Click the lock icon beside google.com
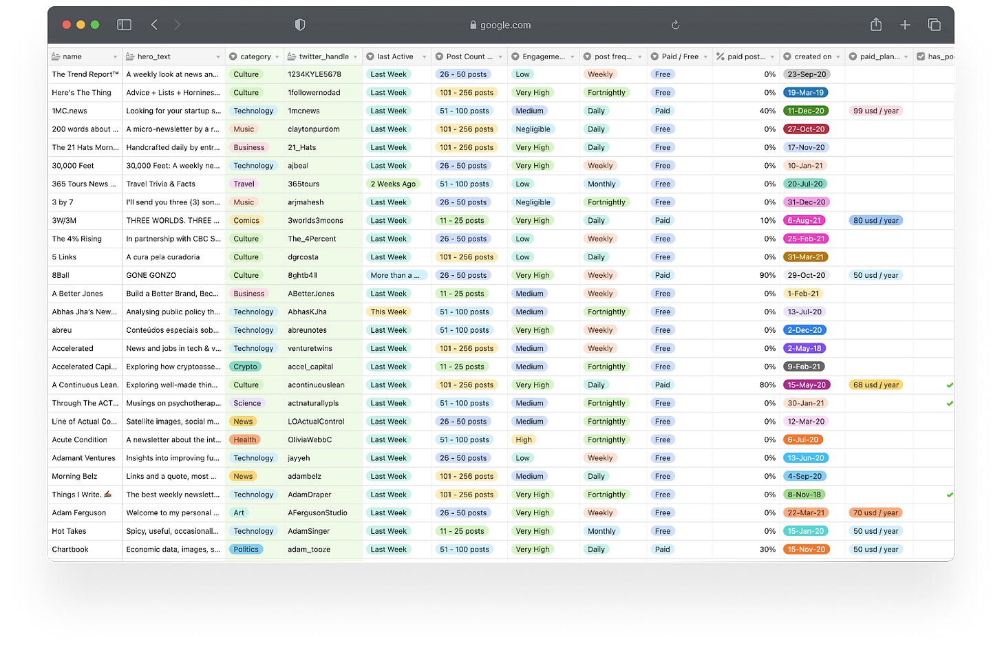 pyautogui.click(x=473, y=25)
